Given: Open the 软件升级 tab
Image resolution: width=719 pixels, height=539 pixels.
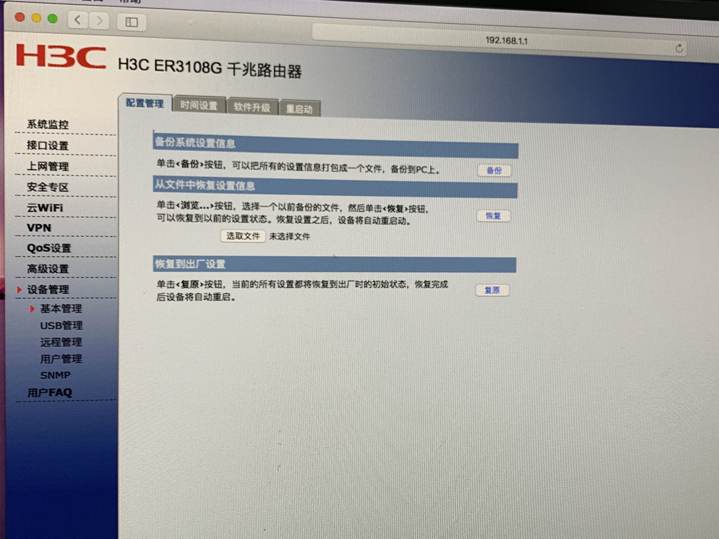Looking at the screenshot, I should click(252, 107).
